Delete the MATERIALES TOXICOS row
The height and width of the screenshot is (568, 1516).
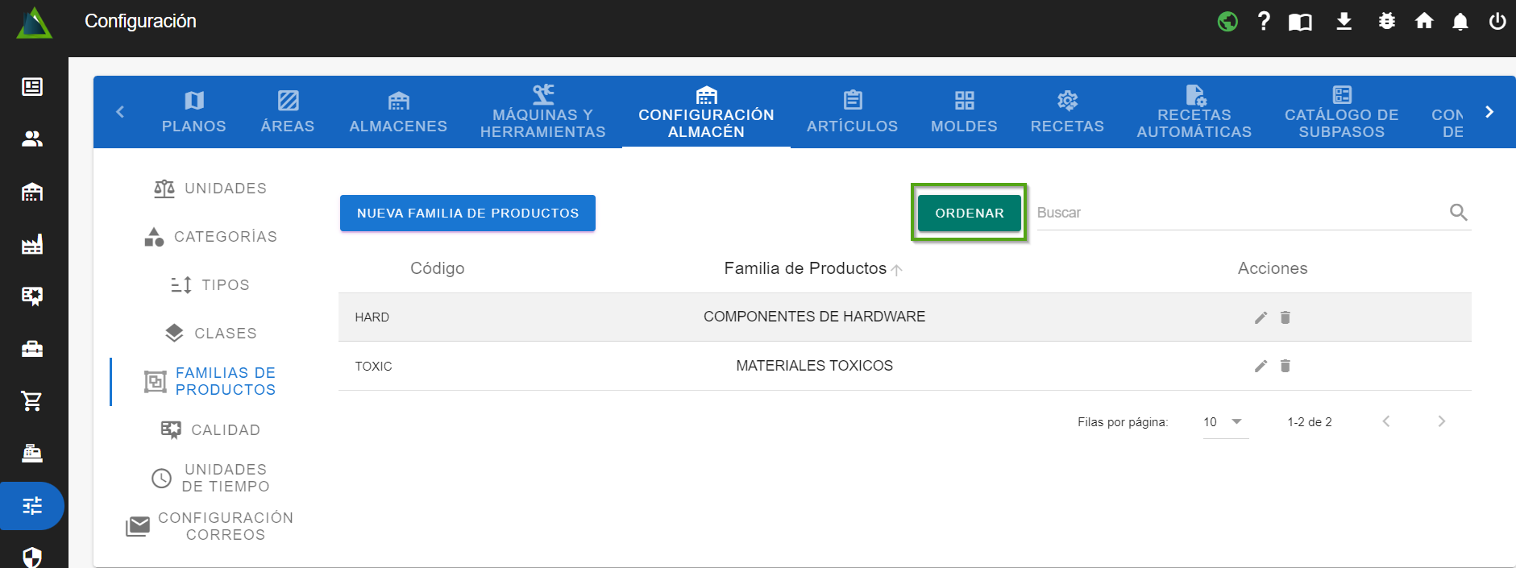[1285, 366]
